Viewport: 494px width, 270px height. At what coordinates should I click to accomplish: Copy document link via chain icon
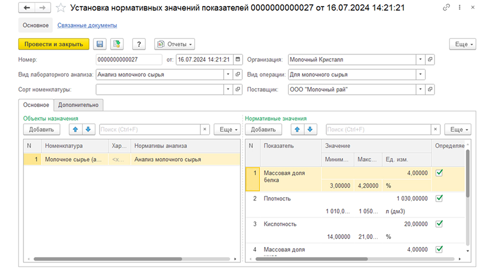(446, 7)
